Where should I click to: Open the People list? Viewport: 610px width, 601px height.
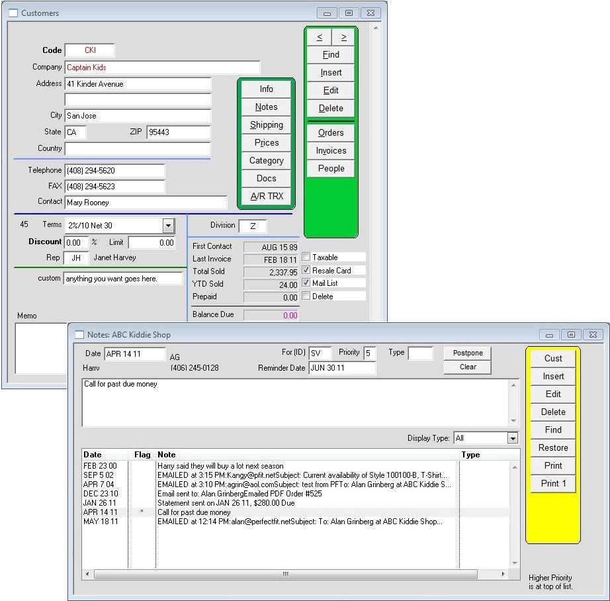[330, 168]
